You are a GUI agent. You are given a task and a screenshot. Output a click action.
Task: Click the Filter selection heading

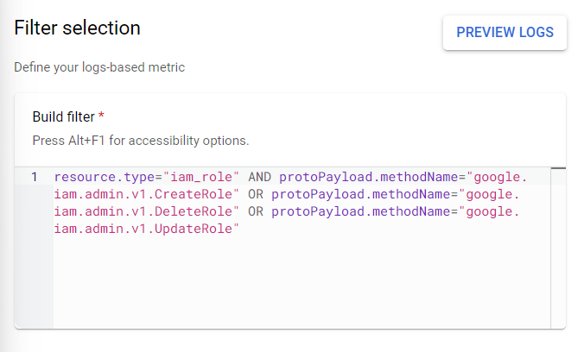click(77, 28)
